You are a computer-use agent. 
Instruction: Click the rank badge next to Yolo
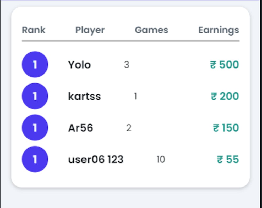[35, 64]
